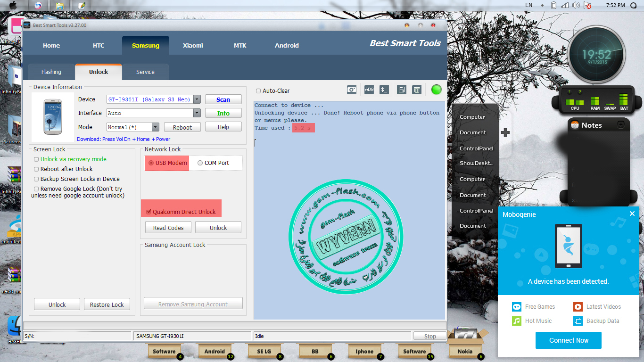644x362 pixels.
Task: Open the Service sub-tab
Action: point(145,72)
